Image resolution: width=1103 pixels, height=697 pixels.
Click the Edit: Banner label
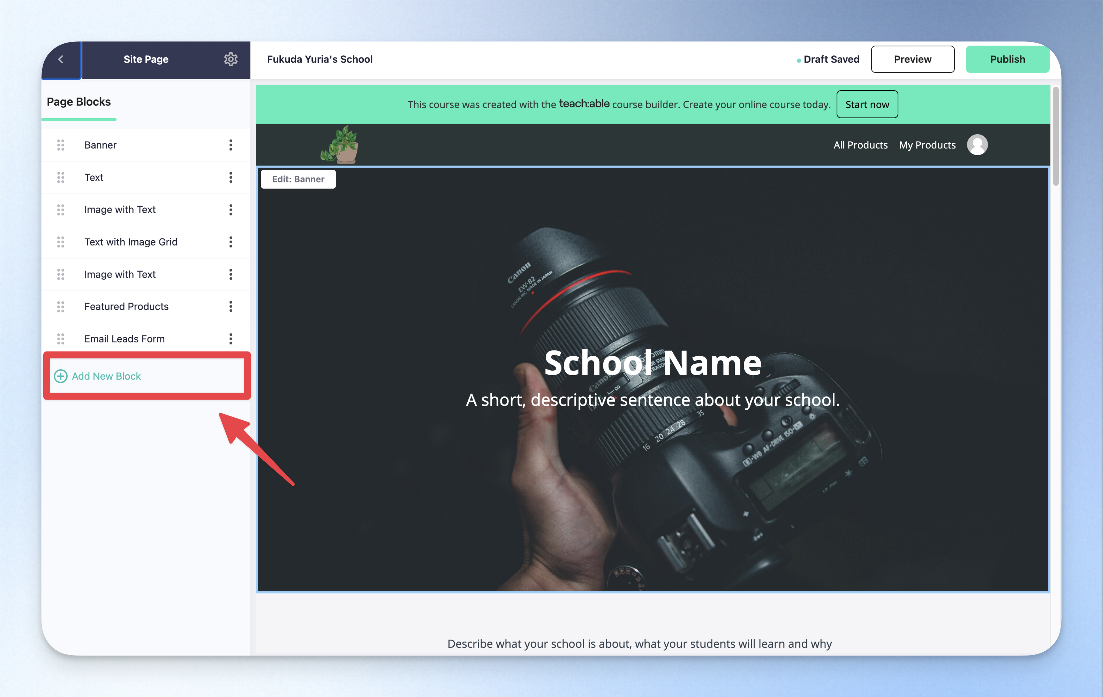click(x=298, y=179)
